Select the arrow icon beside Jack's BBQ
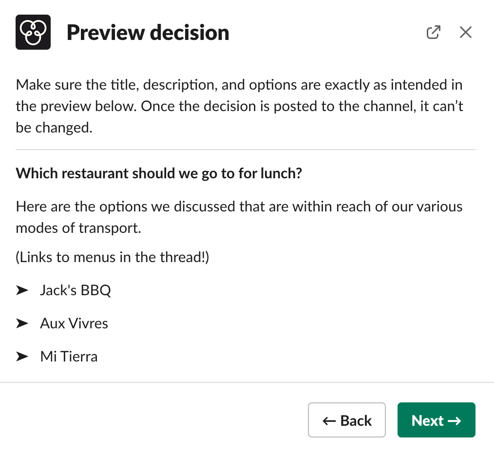 pos(22,290)
